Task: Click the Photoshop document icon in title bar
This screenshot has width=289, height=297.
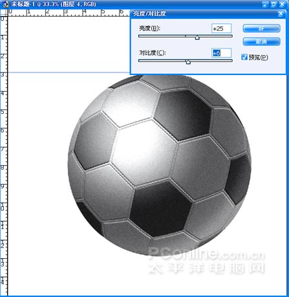Action: click(5, 5)
